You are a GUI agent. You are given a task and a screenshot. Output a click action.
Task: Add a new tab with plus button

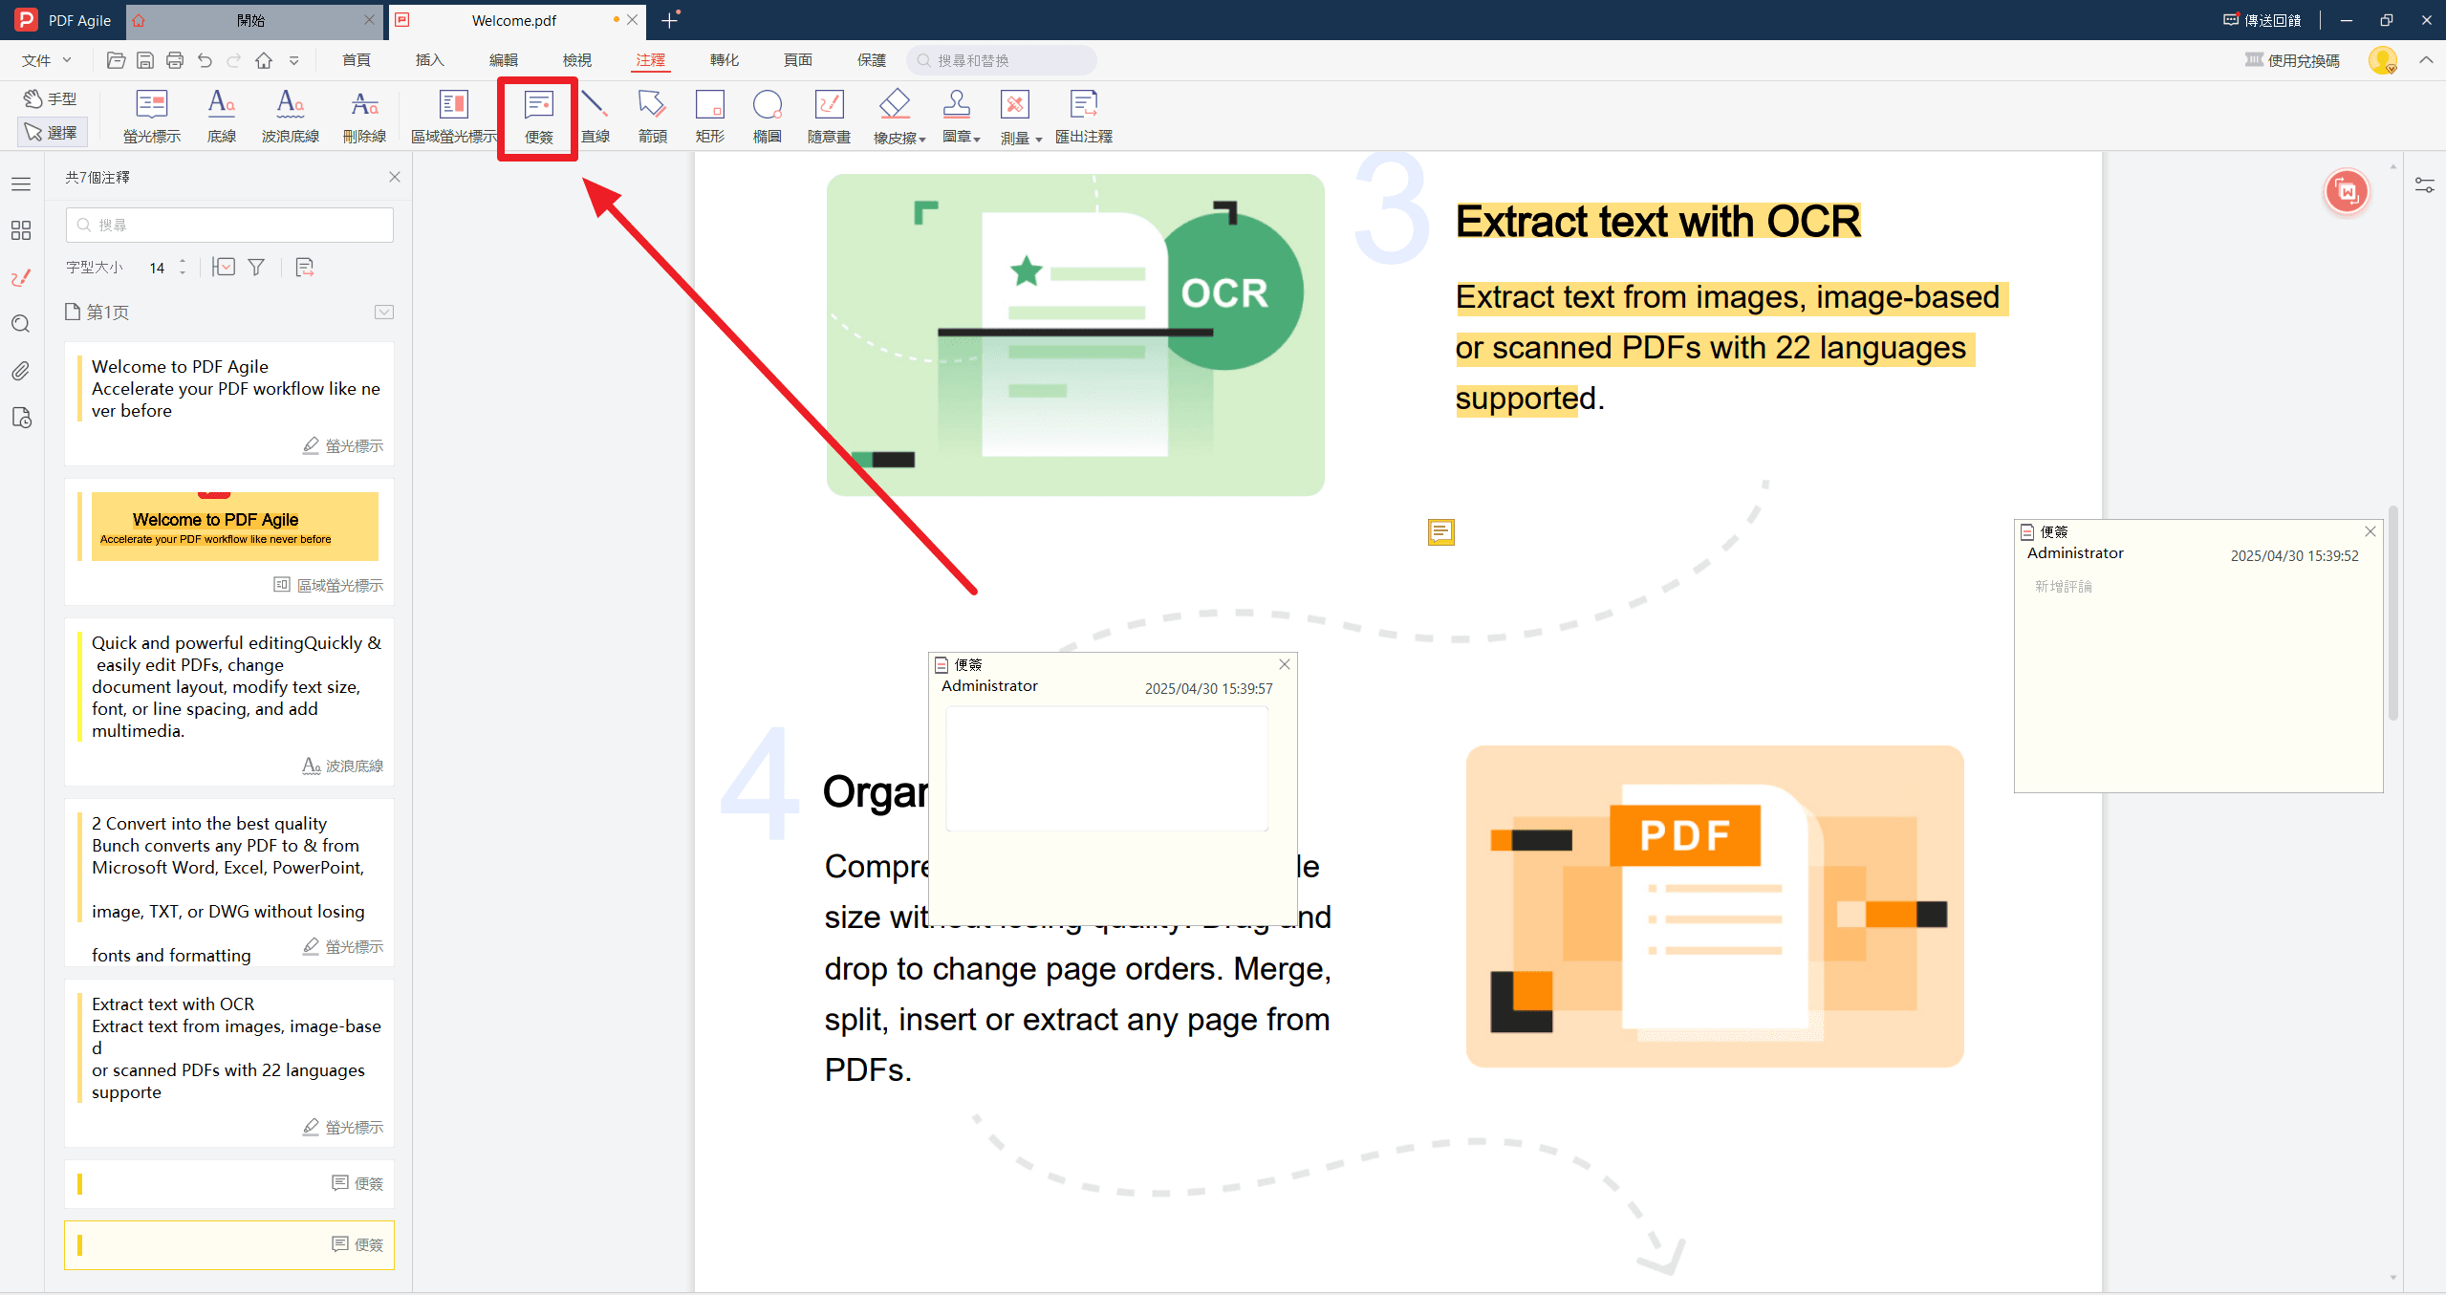(x=670, y=20)
